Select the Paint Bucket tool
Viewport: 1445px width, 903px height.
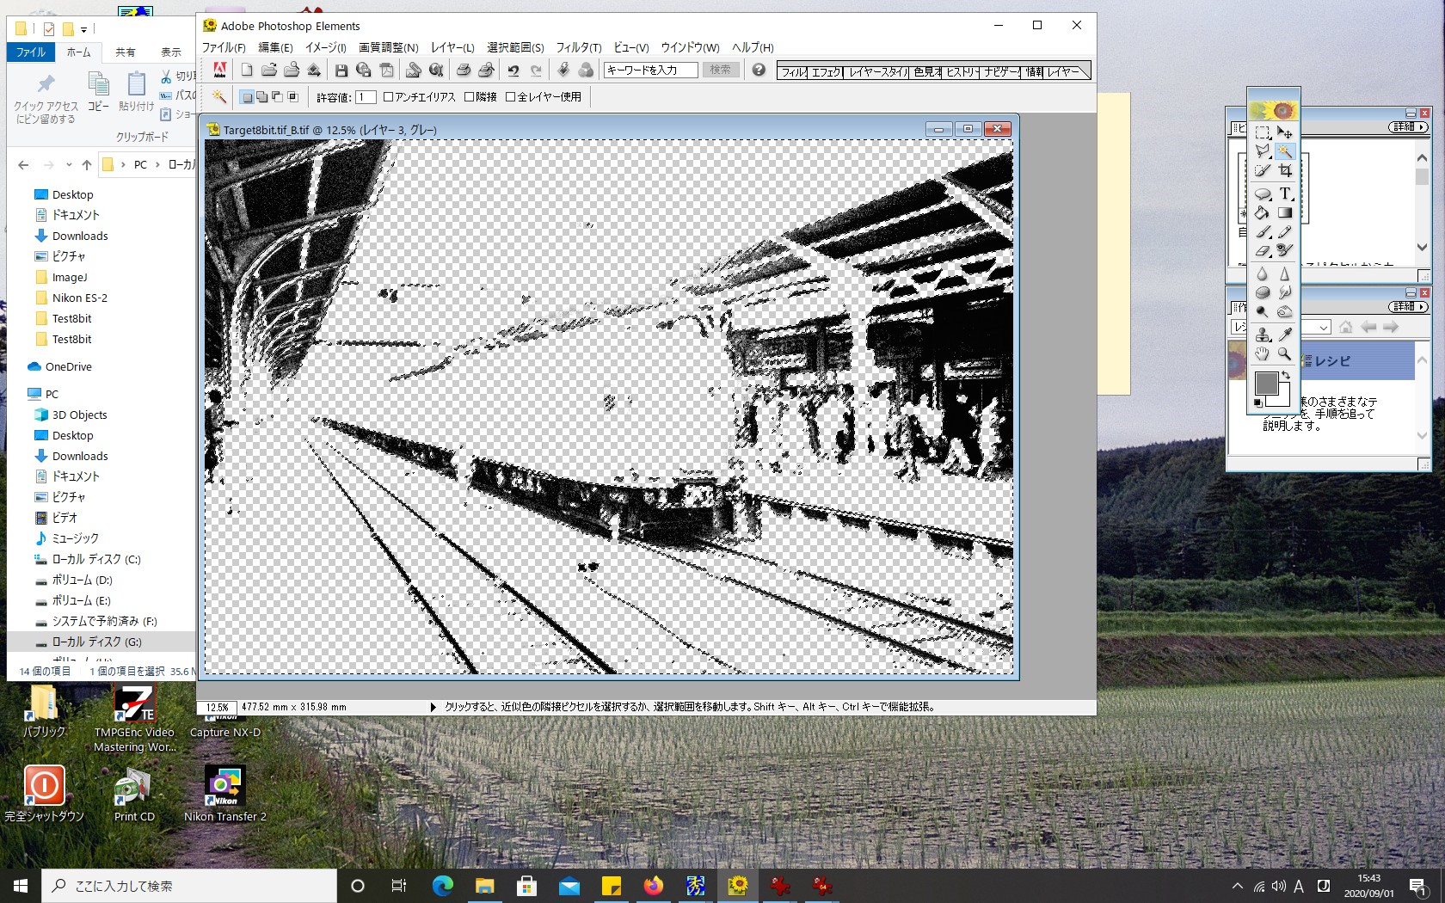tap(1262, 212)
